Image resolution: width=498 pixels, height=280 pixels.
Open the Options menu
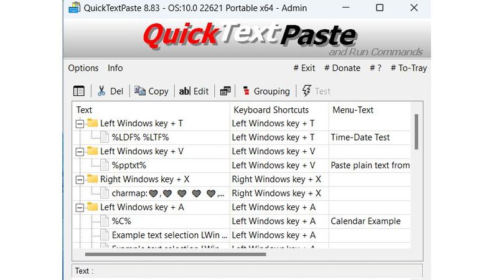[x=83, y=68]
